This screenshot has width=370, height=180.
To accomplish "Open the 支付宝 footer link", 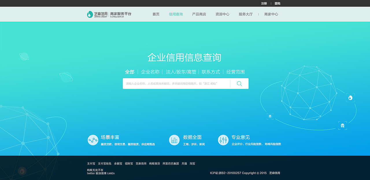I will tap(91, 163).
